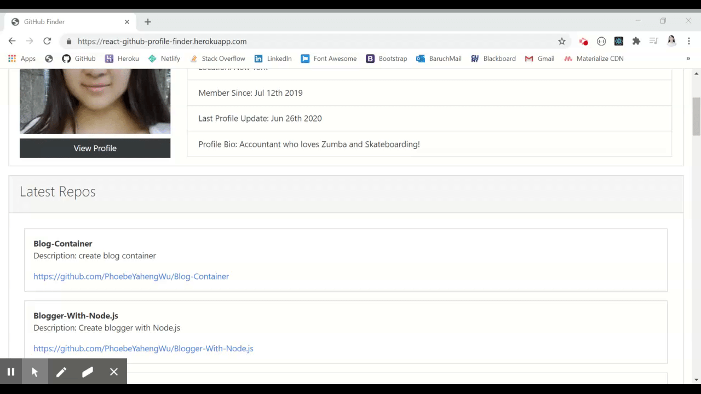Image resolution: width=701 pixels, height=394 pixels.
Task: Select the cursor pointer recording tool
Action: [x=35, y=372]
